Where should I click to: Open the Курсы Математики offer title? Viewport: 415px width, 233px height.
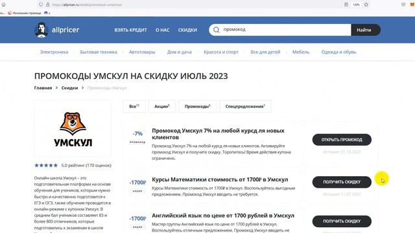pos(220,179)
